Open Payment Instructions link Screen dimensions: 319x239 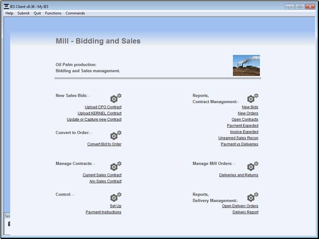pos(103,212)
